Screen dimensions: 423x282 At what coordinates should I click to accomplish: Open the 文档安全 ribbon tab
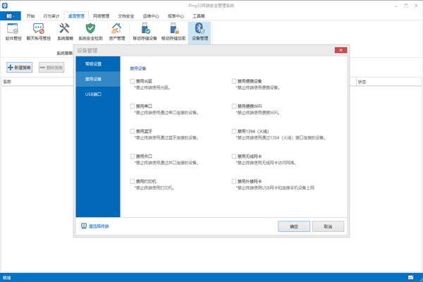tap(125, 16)
